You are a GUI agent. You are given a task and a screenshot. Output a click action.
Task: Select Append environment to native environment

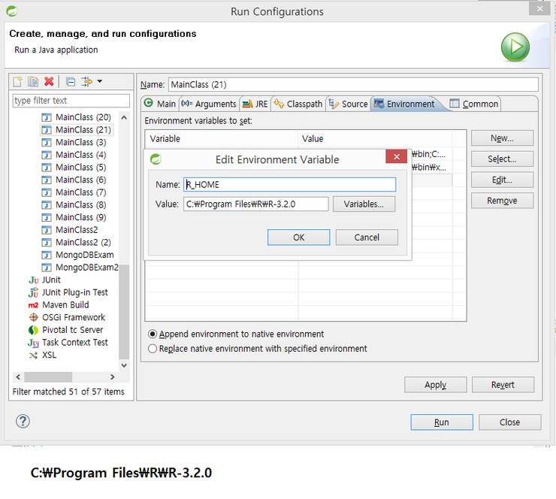tap(153, 334)
